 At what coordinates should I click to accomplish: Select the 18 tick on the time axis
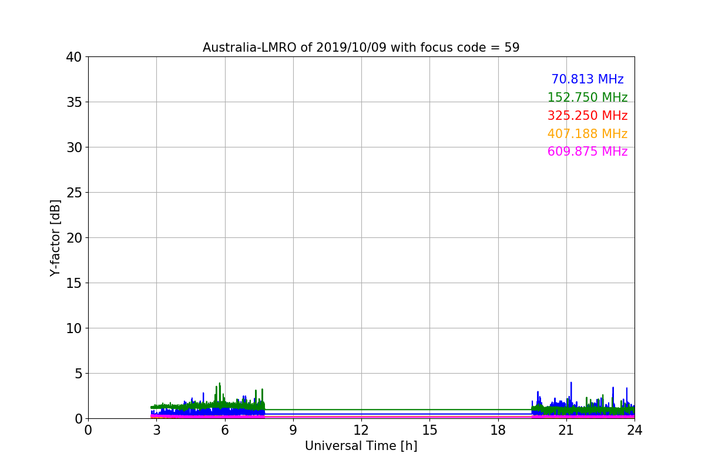coord(498,430)
